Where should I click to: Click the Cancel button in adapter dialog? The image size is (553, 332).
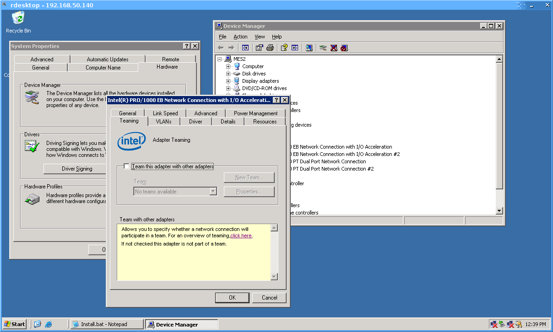click(x=269, y=298)
